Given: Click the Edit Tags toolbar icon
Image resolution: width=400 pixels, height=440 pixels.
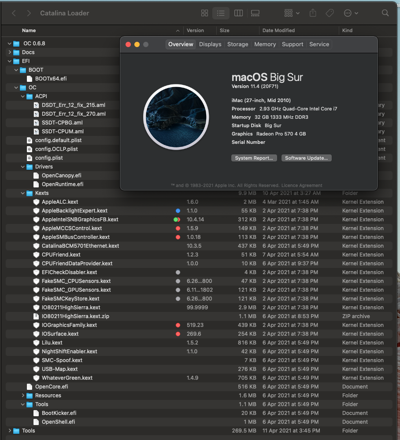Looking at the screenshot, I should (330, 13).
